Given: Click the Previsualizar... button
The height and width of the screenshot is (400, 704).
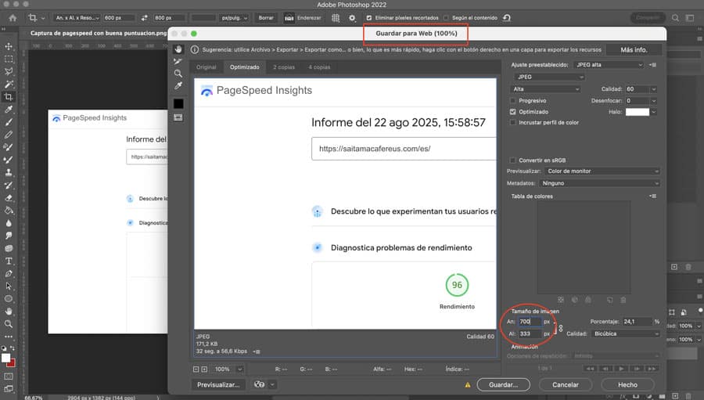Looking at the screenshot, I should coord(219,384).
